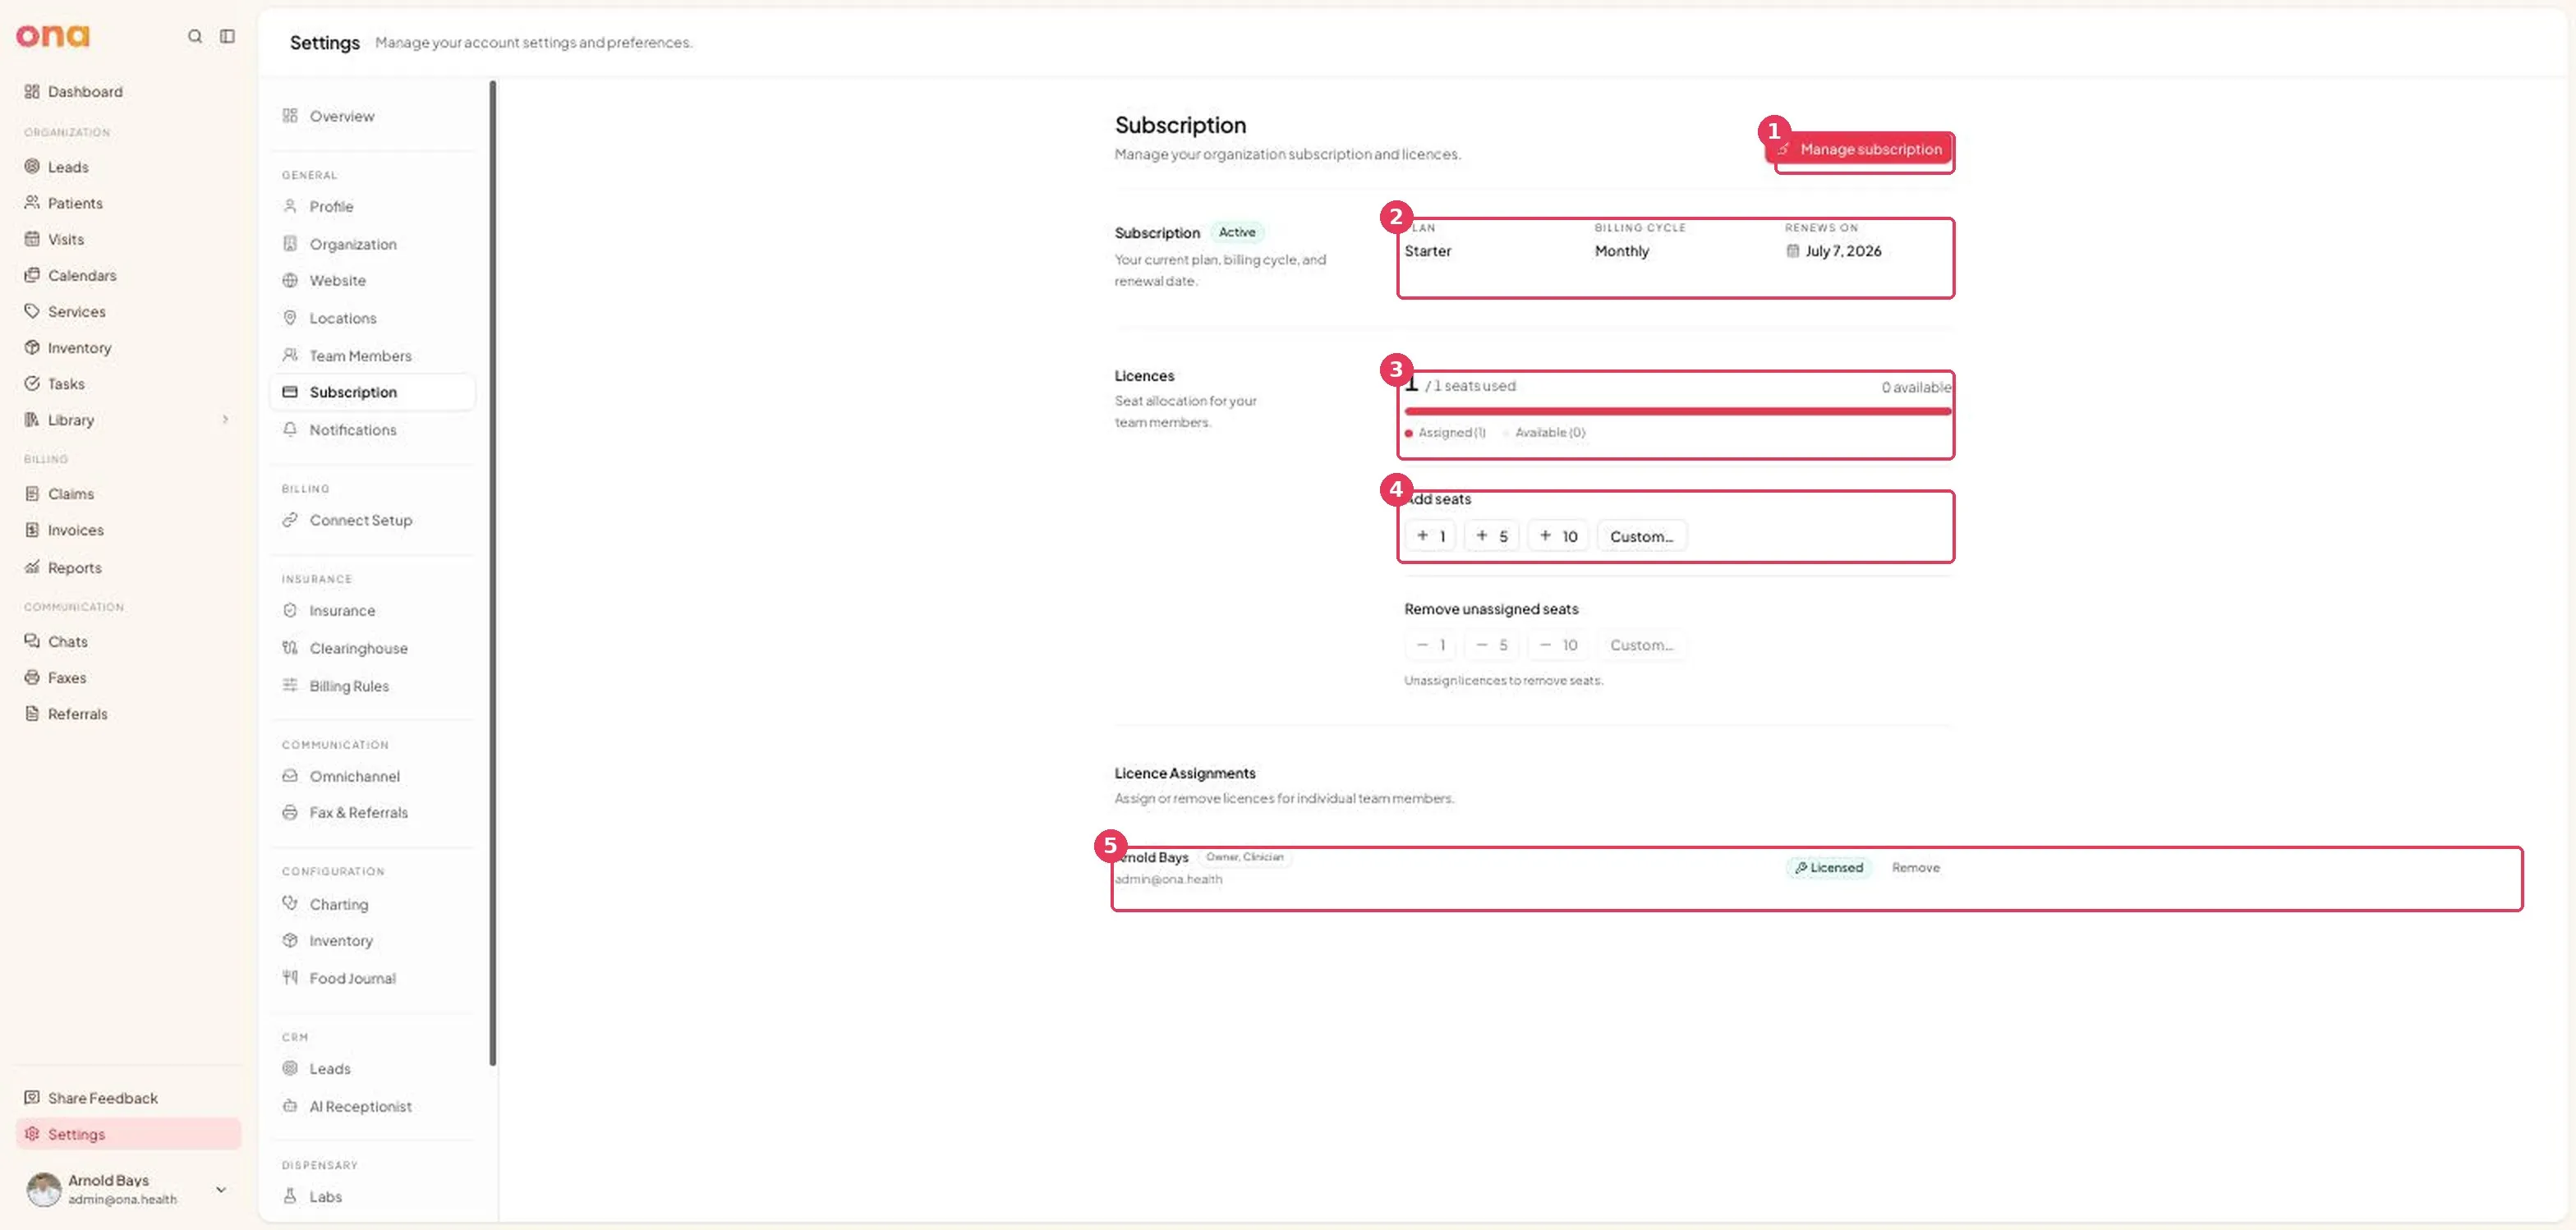The height and width of the screenshot is (1230, 2576).
Task: Click the Library books icon
Action: pos(32,420)
